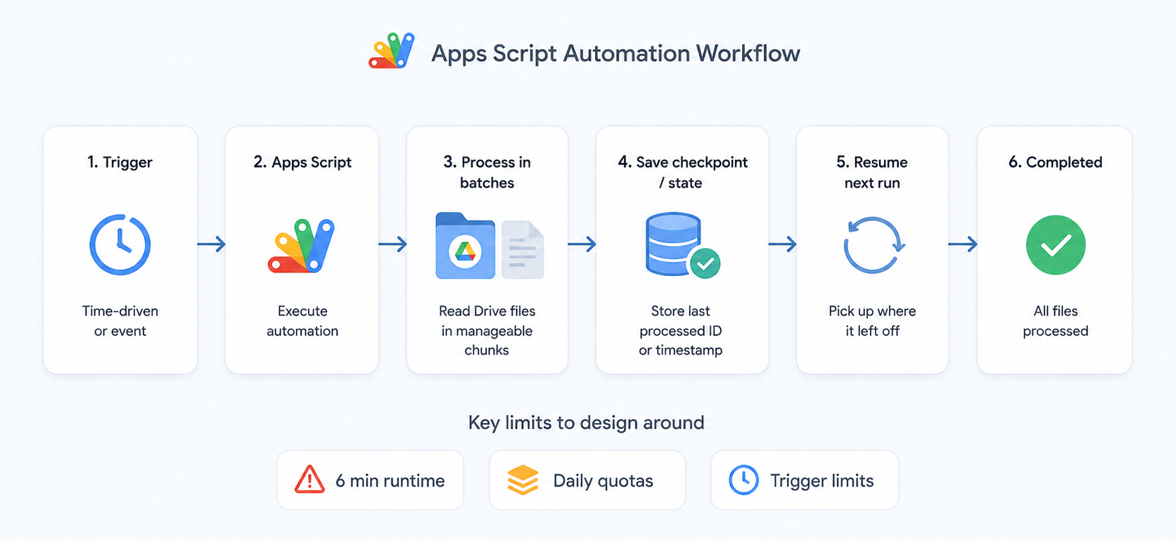Click the '6. Completed' heading

point(1055,162)
